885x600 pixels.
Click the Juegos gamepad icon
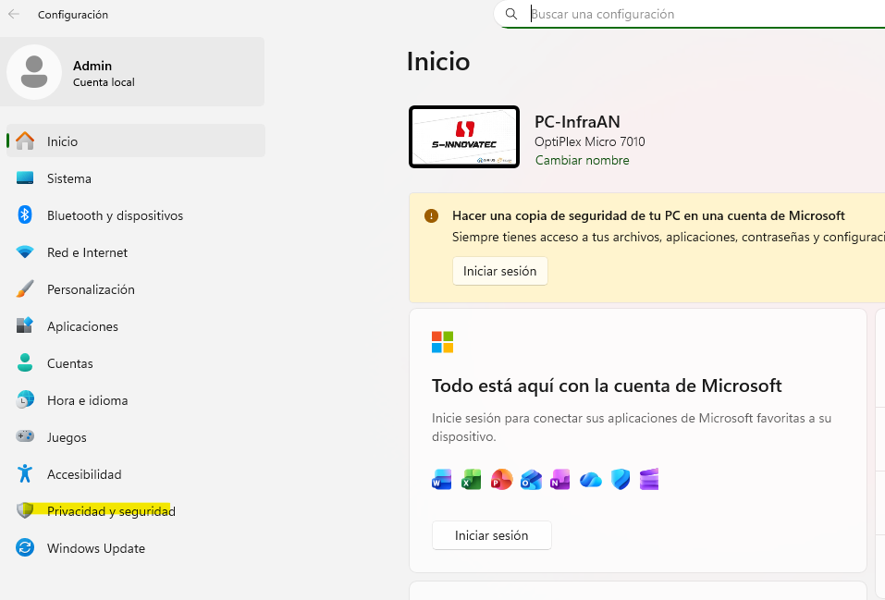click(x=25, y=436)
